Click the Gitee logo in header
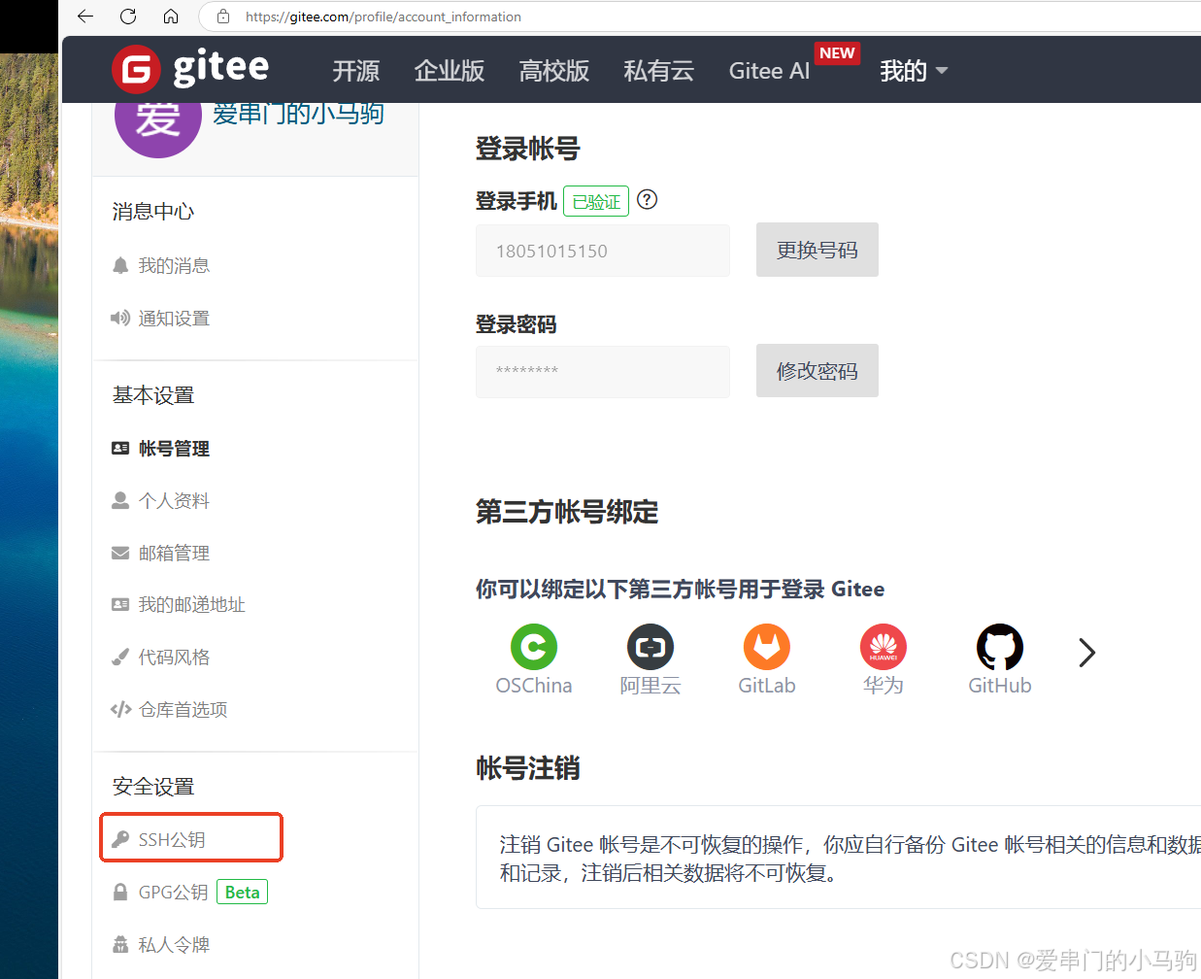The image size is (1201, 979). (190, 69)
